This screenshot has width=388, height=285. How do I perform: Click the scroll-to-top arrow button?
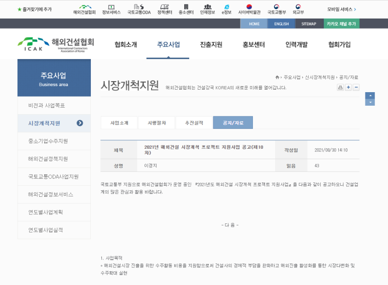click(x=370, y=96)
